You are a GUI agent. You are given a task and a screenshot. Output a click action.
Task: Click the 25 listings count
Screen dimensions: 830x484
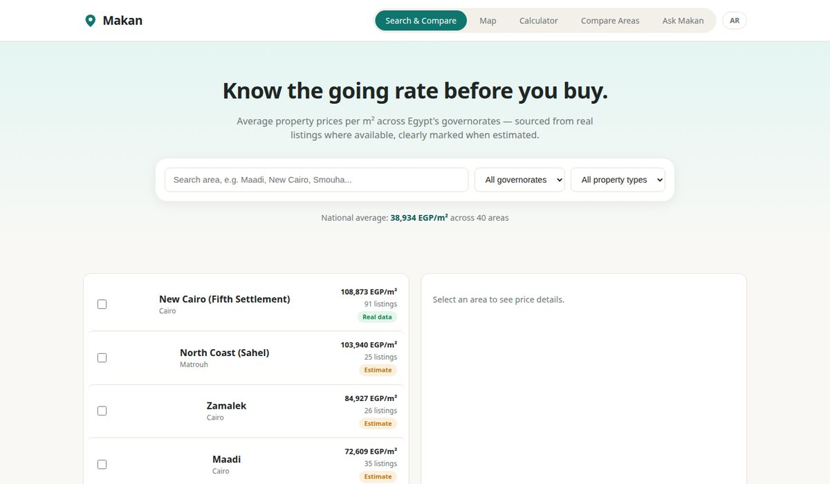(x=380, y=357)
